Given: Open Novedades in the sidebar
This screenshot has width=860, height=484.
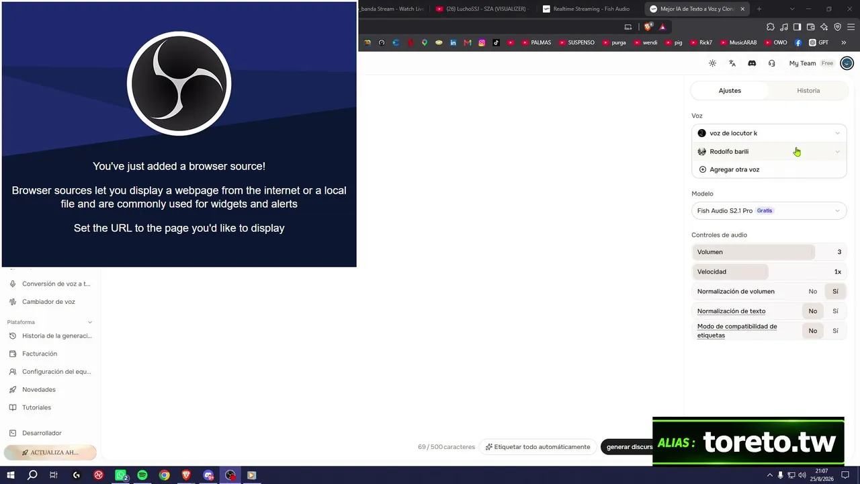Looking at the screenshot, I should coord(50,389).
